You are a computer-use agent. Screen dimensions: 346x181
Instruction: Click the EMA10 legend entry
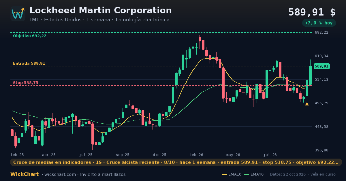point(232,174)
